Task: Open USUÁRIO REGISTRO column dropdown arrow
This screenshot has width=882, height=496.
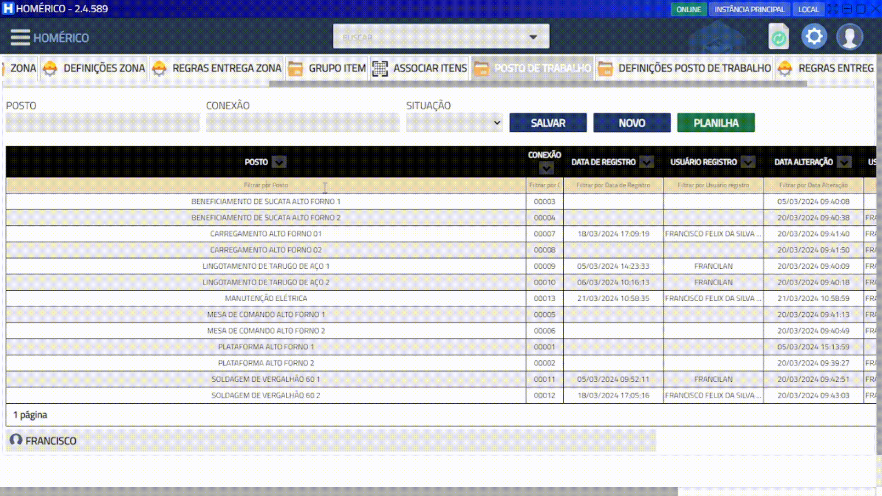Action: coord(748,162)
